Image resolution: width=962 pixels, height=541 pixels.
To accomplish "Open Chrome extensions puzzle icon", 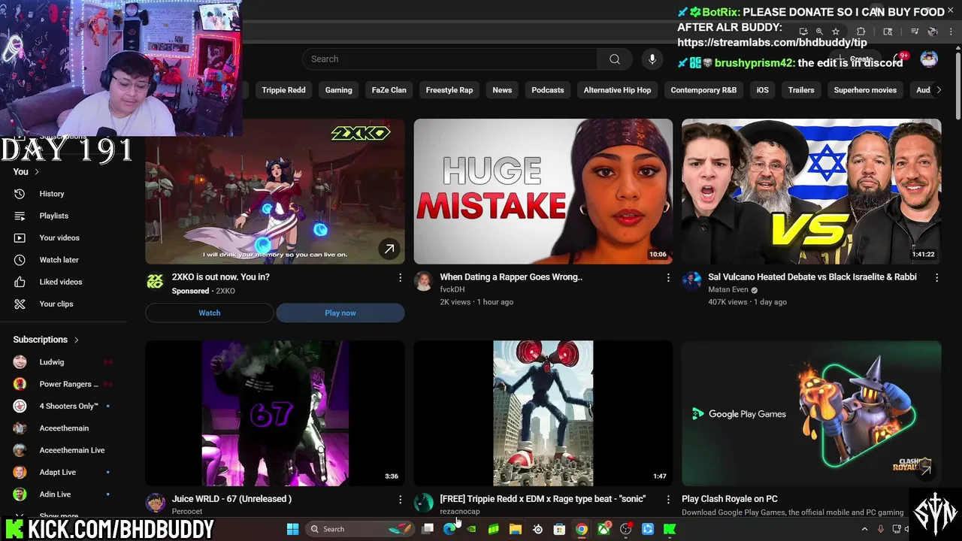I will pyautogui.click(x=861, y=32).
